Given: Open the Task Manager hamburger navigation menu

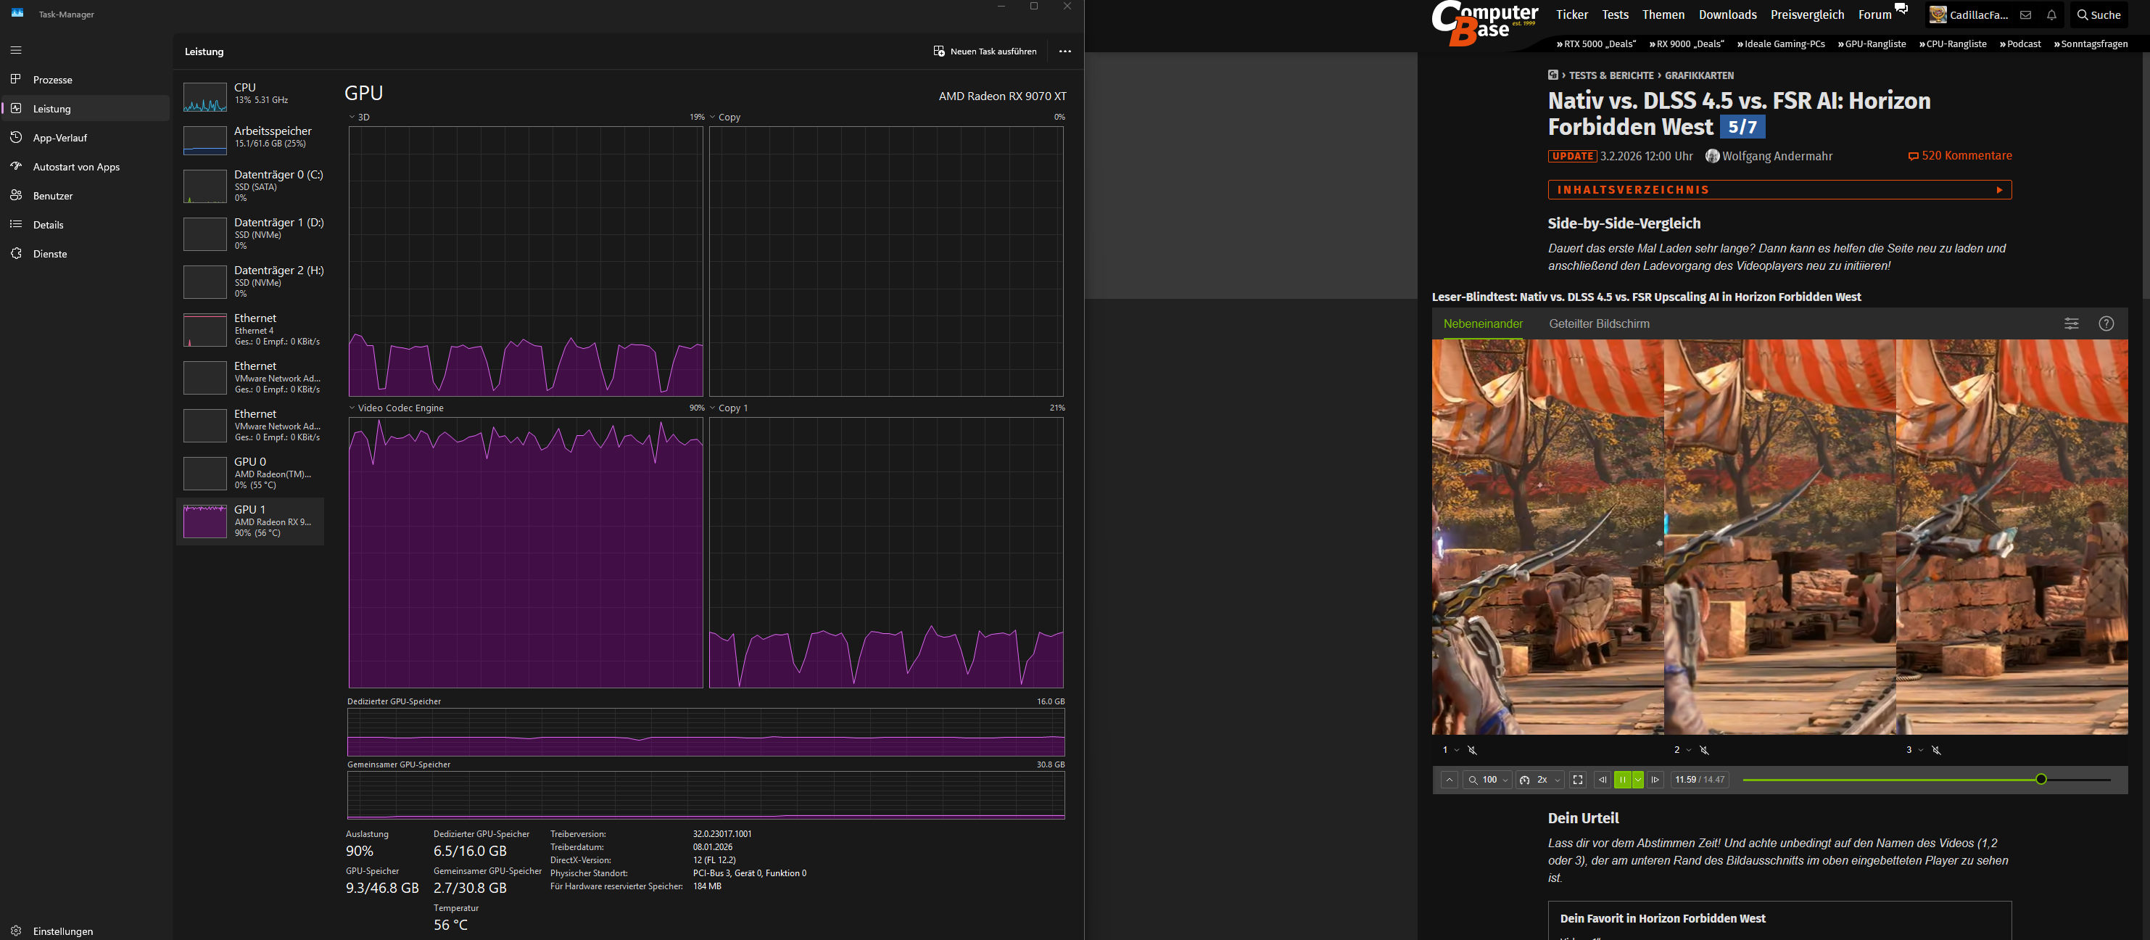Looking at the screenshot, I should (16, 50).
